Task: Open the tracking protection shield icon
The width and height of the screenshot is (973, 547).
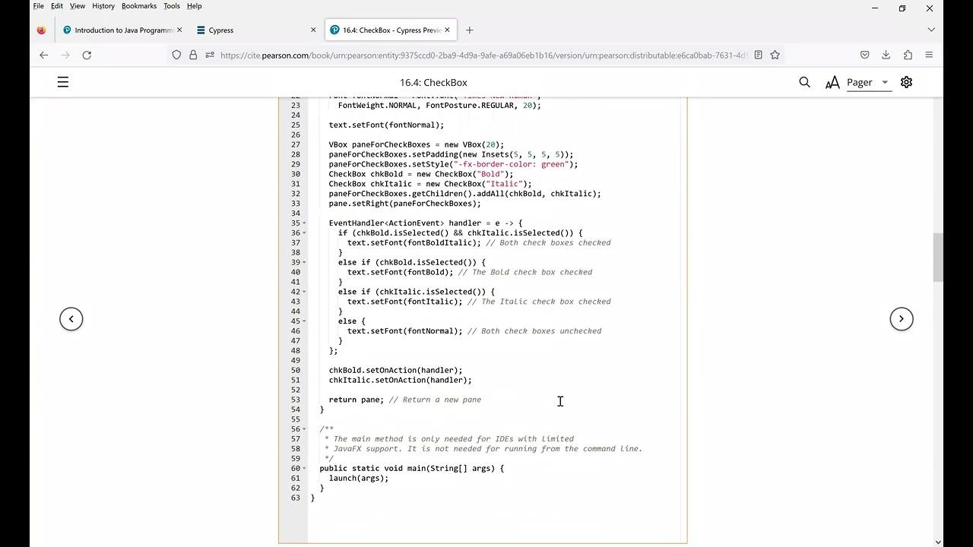Action: (x=176, y=55)
